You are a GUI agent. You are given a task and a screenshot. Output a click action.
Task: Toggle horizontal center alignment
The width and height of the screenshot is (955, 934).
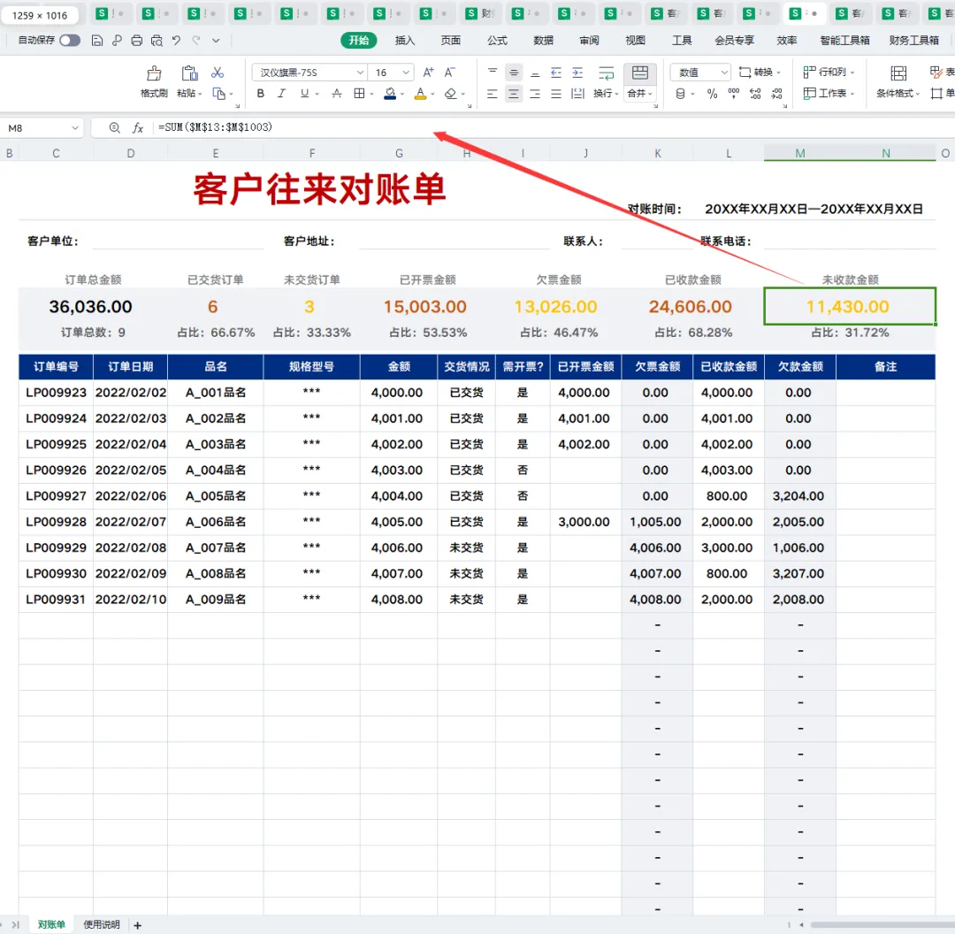tap(514, 93)
